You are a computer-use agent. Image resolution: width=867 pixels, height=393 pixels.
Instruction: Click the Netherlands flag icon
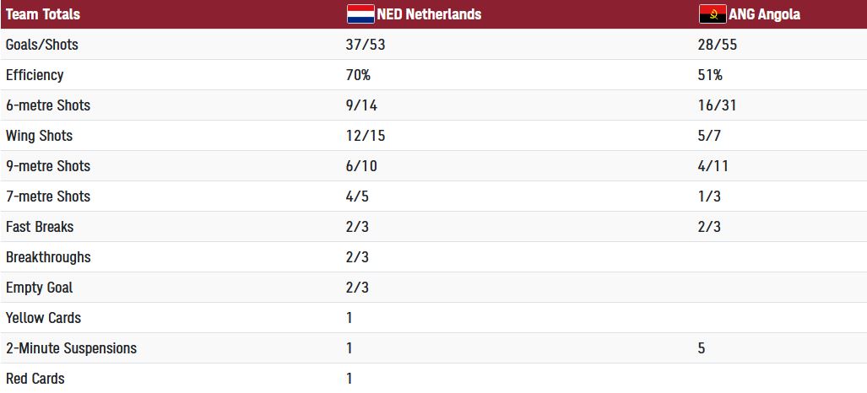click(x=360, y=14)
